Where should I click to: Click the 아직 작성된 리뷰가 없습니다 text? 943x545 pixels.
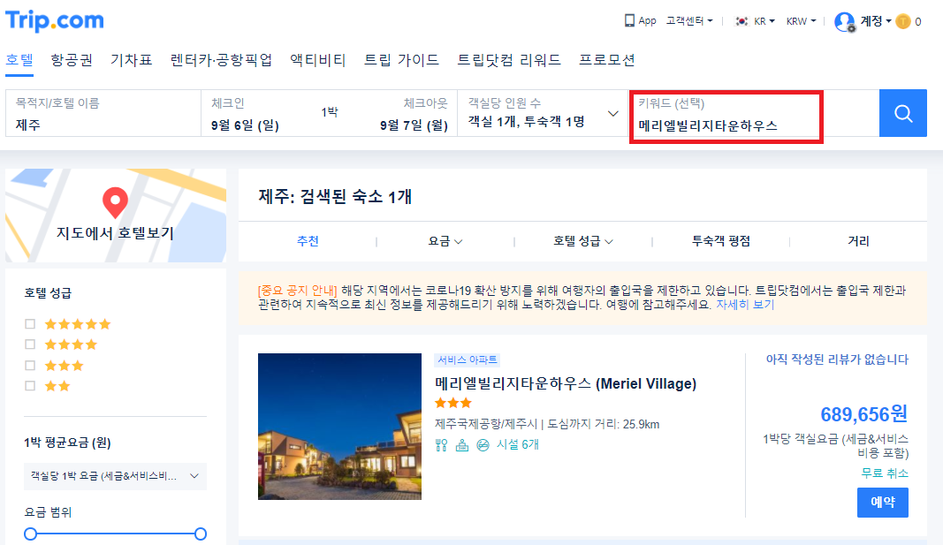[837, 360]
